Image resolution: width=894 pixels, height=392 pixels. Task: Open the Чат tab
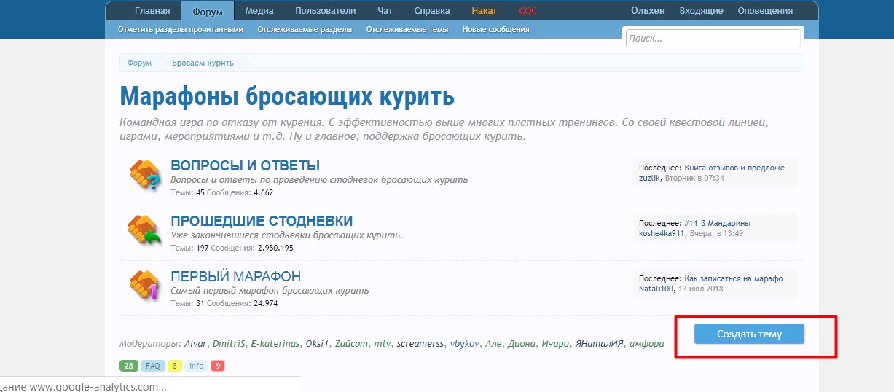click(x=385, y=11)
